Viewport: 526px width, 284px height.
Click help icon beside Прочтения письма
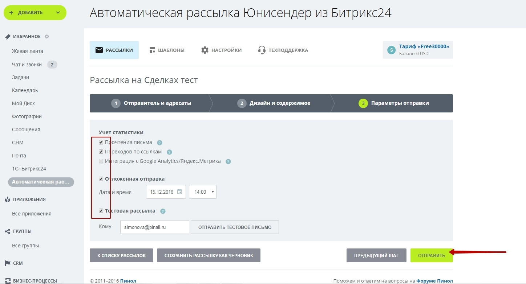point(159,143)
